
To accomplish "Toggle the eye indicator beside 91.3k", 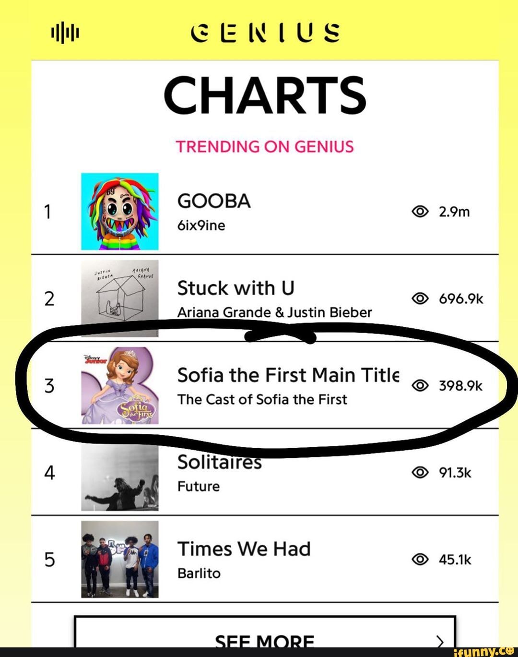I will [420, 473].
